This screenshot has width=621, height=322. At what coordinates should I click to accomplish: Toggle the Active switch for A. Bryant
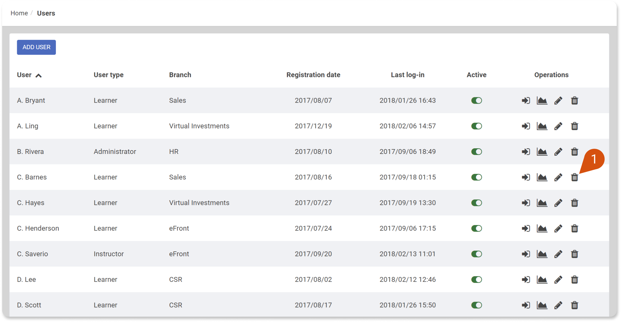pos(476,100)
